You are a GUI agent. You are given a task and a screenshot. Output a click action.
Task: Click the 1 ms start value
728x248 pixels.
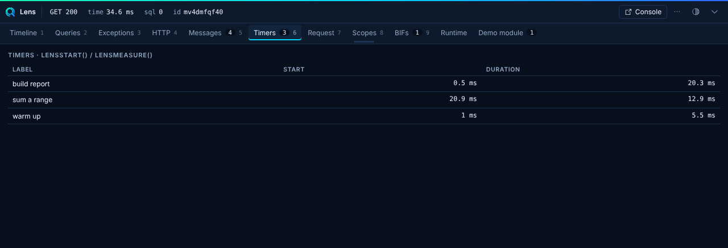[469, 116]
